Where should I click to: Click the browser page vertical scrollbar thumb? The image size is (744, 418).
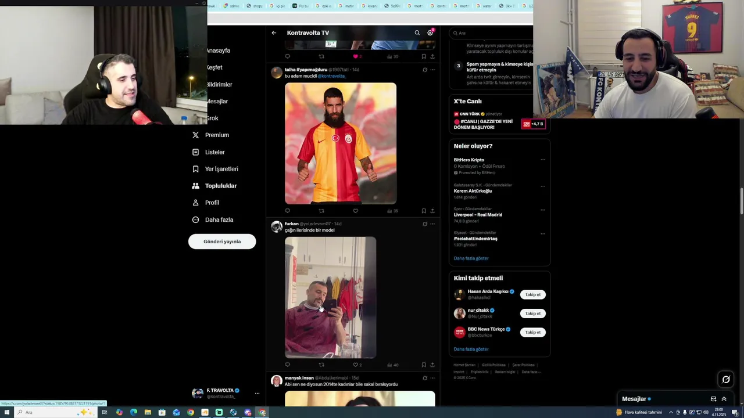pos(742,200)
